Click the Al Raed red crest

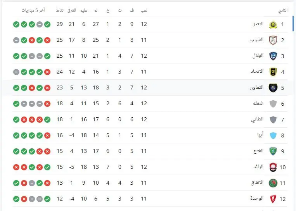[x=273, y=167]
